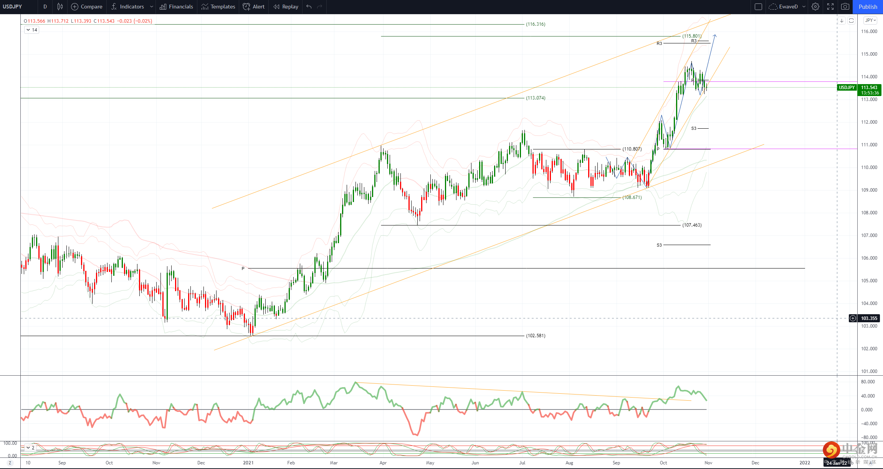The image size is (883, 469).
Task: Click the Alert button
Action: (254, 7)
